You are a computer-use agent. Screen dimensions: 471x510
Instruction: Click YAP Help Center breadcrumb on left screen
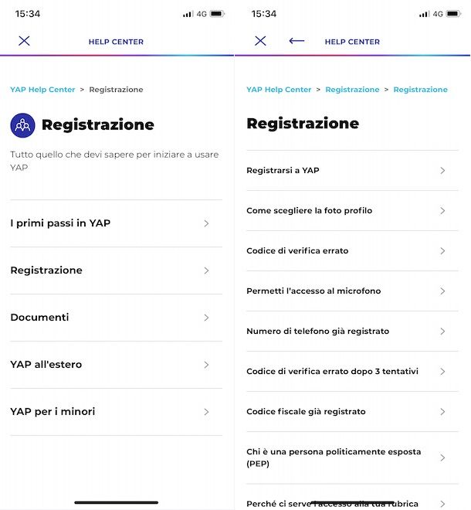[42, 90]
